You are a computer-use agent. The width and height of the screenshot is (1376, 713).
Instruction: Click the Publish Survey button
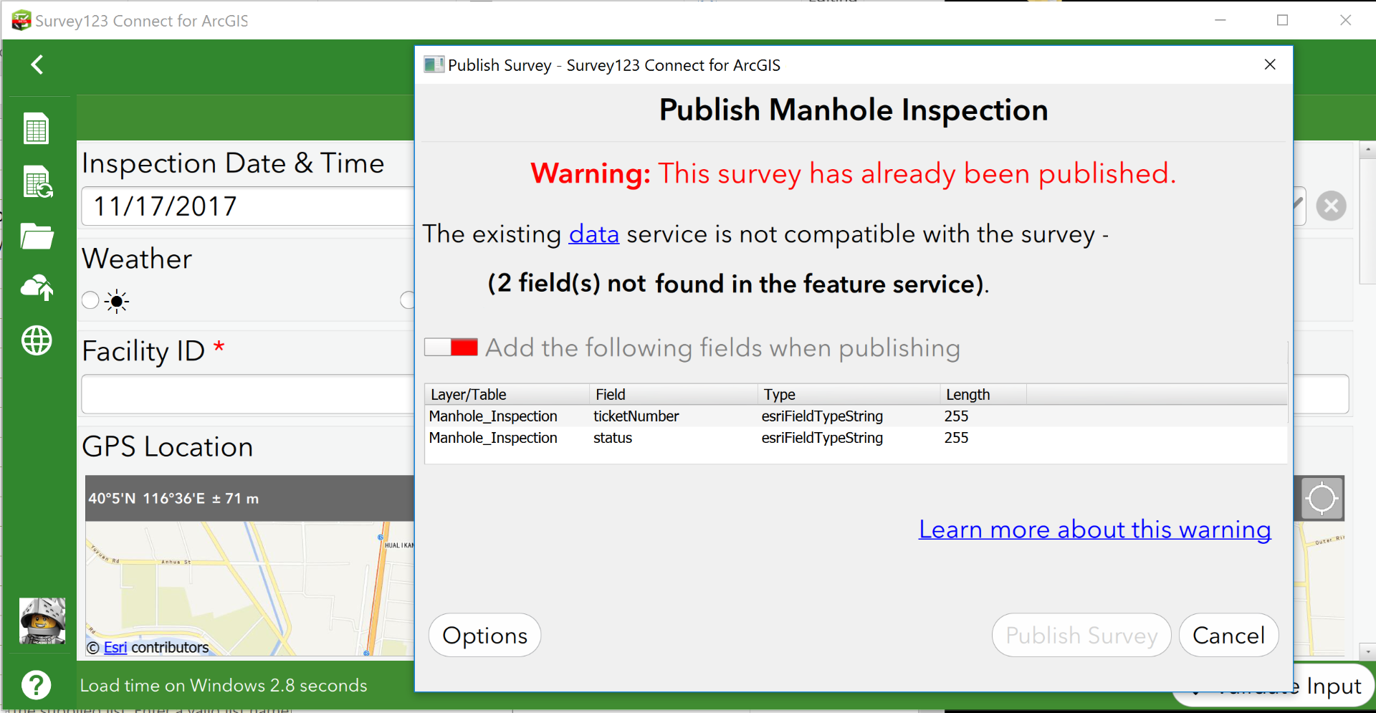[x=1081, y=635]
